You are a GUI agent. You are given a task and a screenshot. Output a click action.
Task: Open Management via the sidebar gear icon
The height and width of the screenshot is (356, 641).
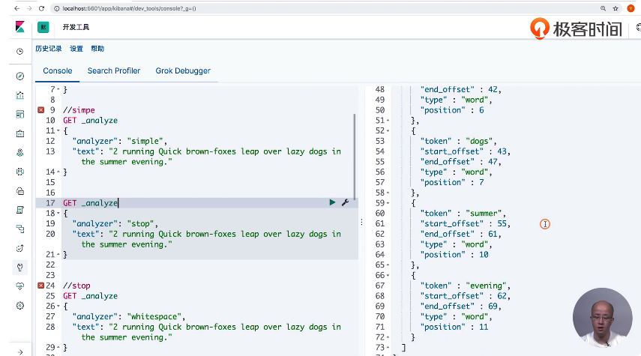(x=20, y=305)
